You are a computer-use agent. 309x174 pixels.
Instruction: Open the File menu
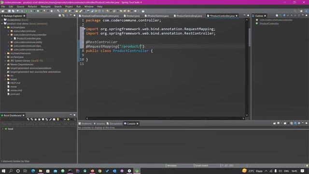tap(3, 6)
